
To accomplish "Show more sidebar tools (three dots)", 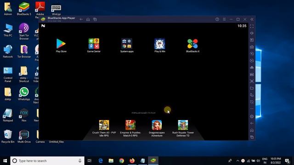I will click(252, 109).
